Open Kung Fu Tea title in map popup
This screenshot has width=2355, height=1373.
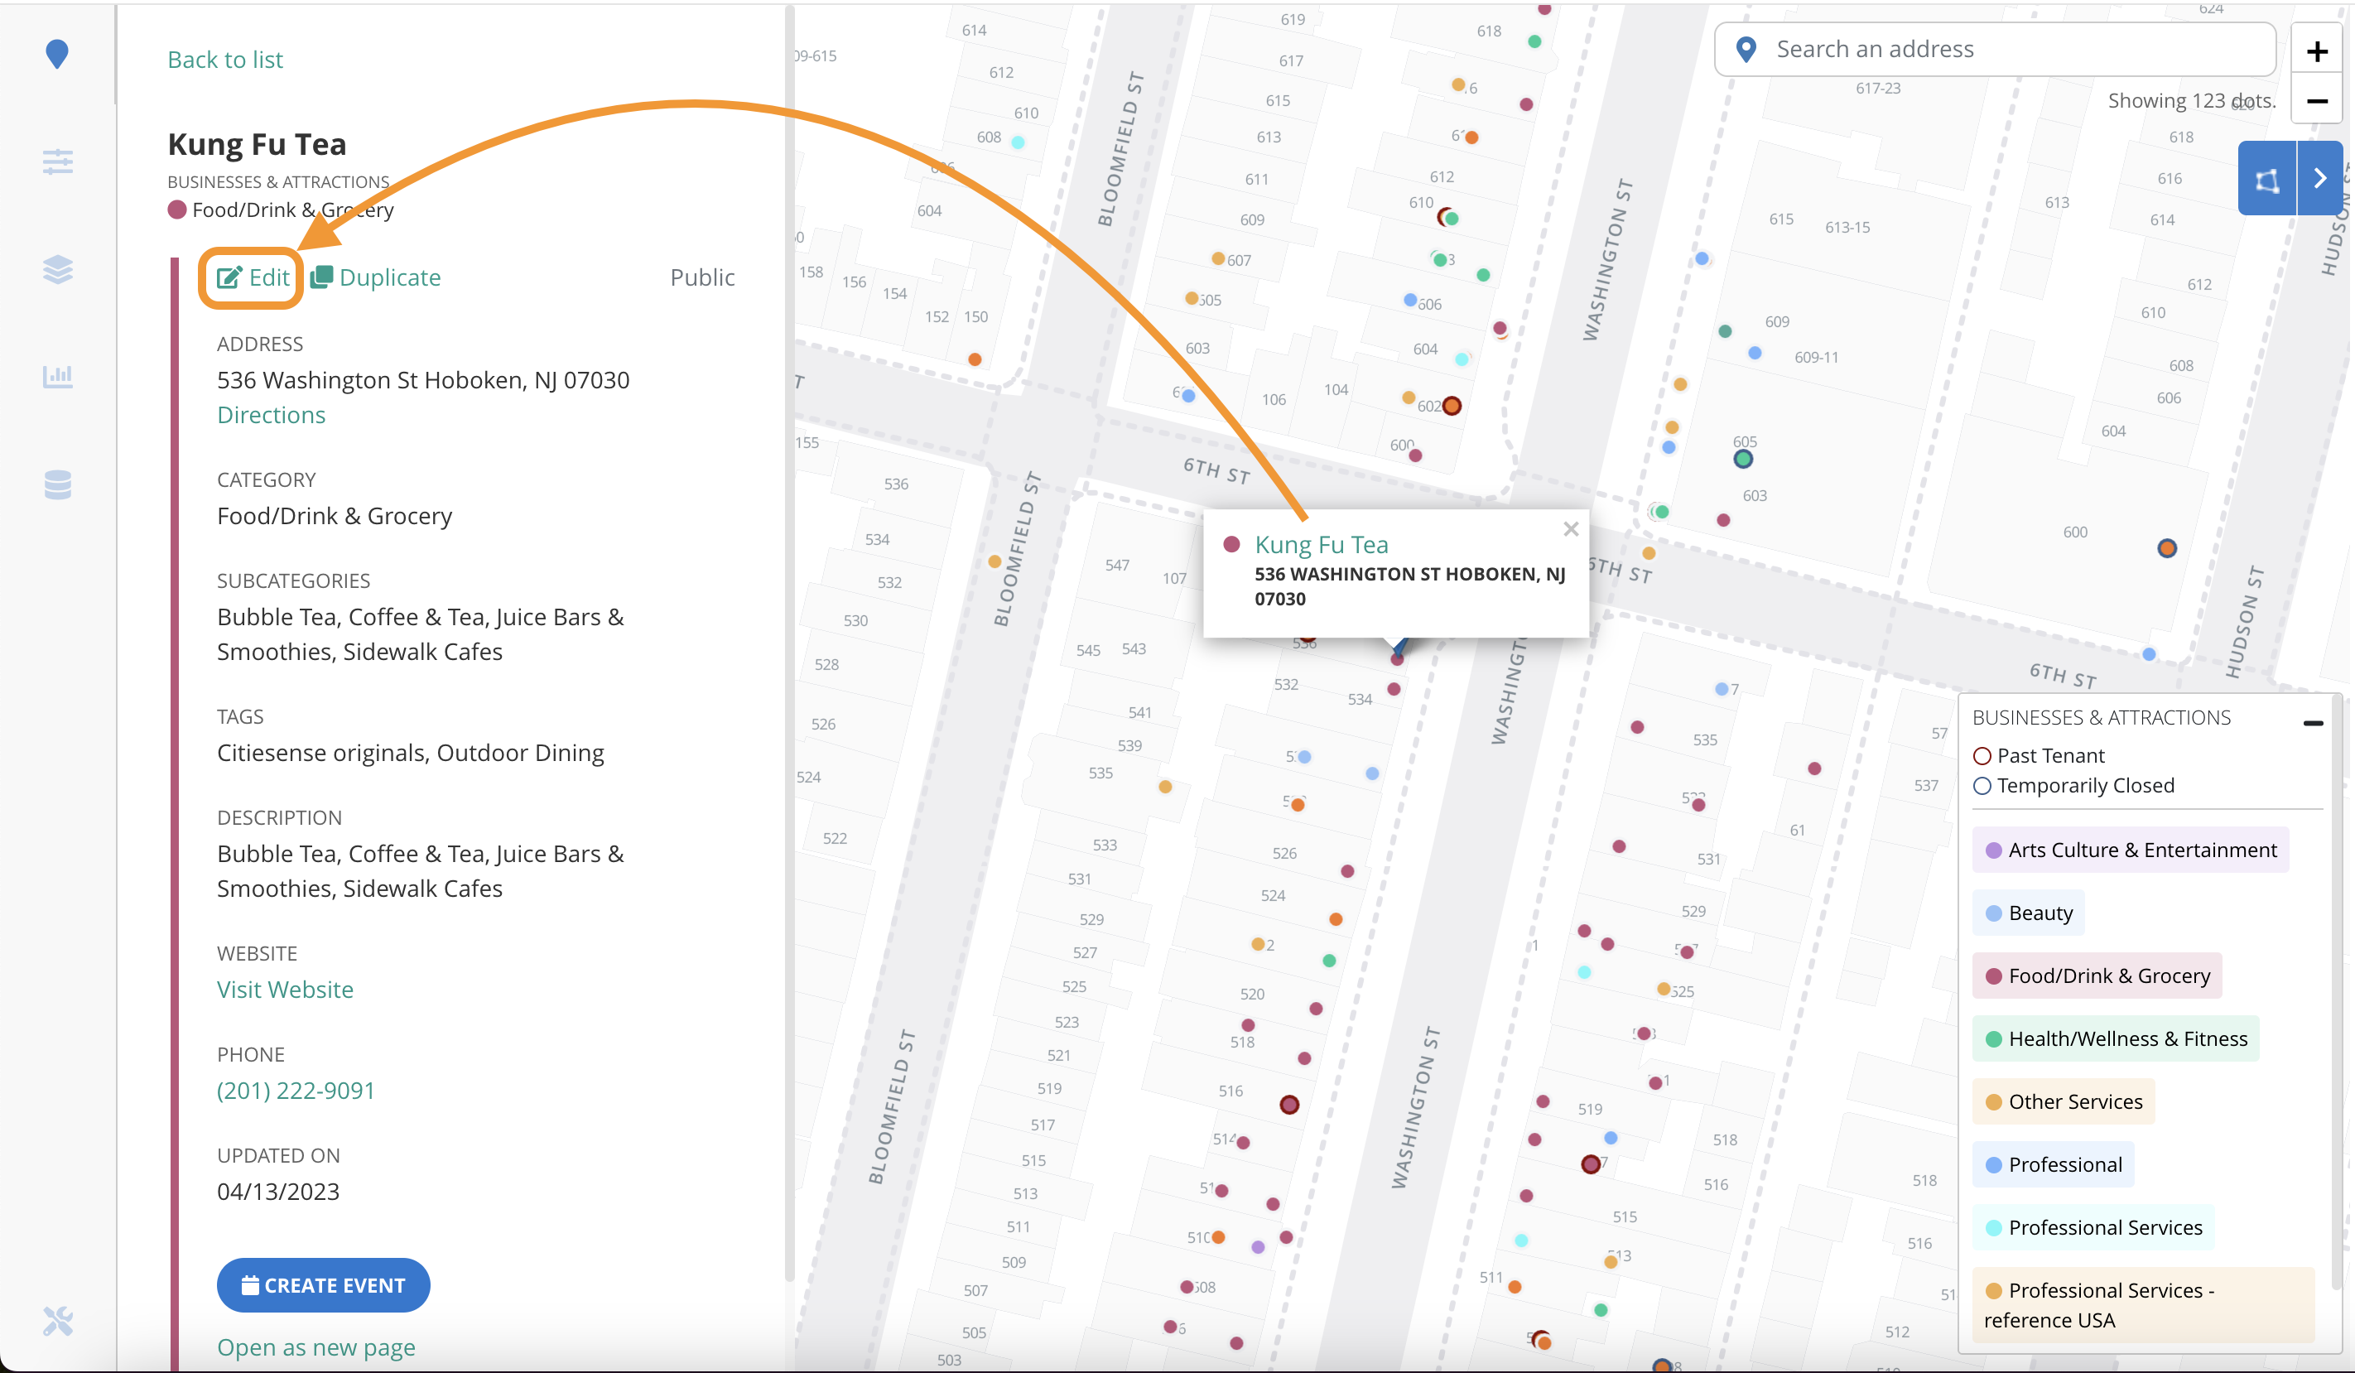pos(1322,545)
